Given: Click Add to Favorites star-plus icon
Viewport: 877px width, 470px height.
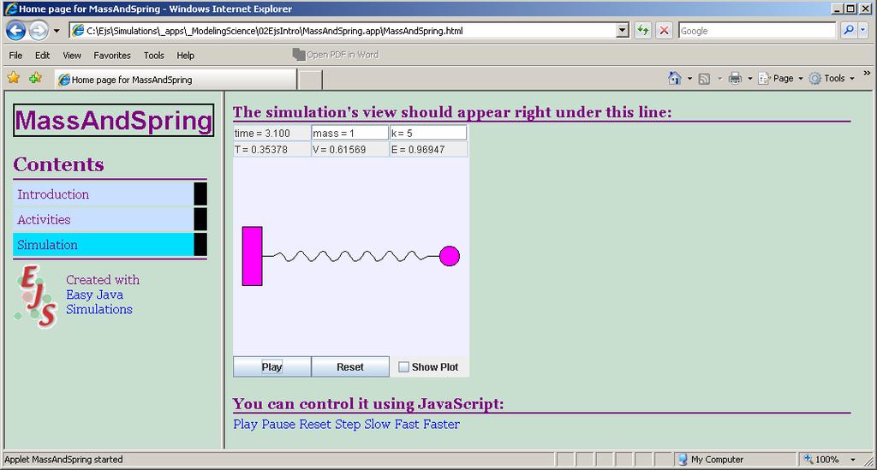Looking at the screenshot, I should coord(35,78).
